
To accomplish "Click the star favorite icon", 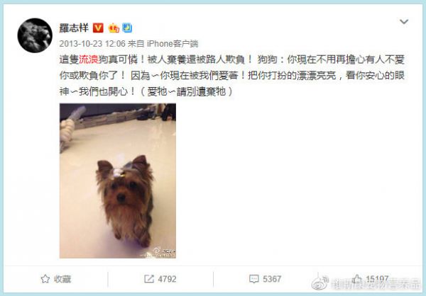I will 45,279.
